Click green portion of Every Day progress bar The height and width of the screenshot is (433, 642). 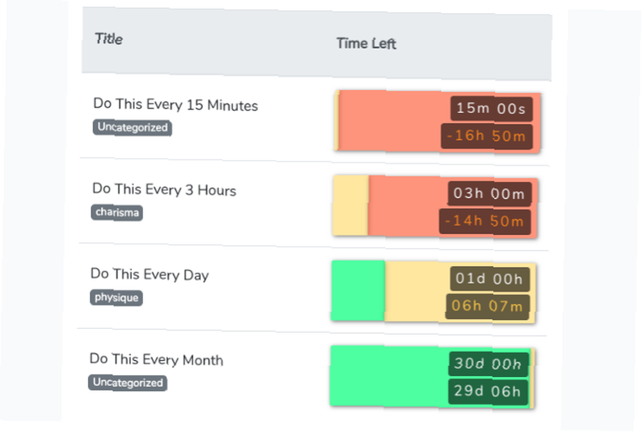point(358,290)
